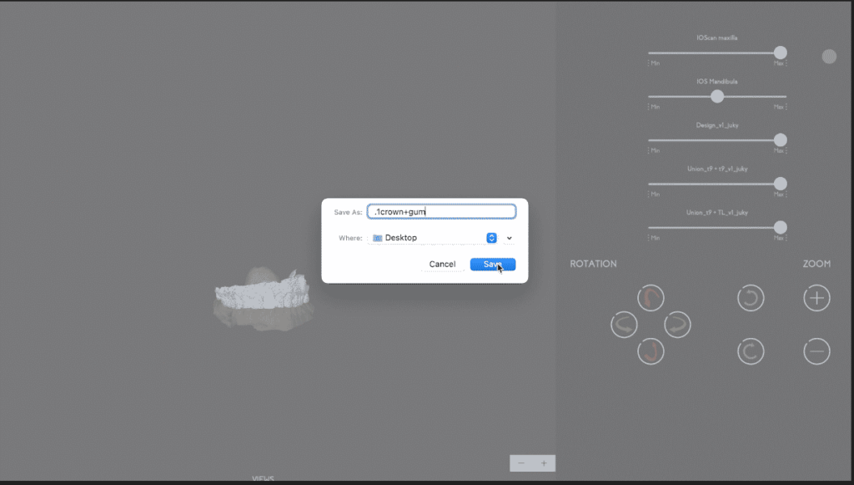
Task: Click the small plus button below the viewport
Action: 544,463
